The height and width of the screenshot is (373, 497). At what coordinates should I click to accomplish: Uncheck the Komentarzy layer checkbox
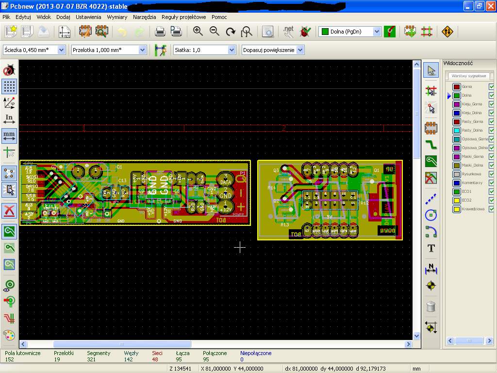492,183
